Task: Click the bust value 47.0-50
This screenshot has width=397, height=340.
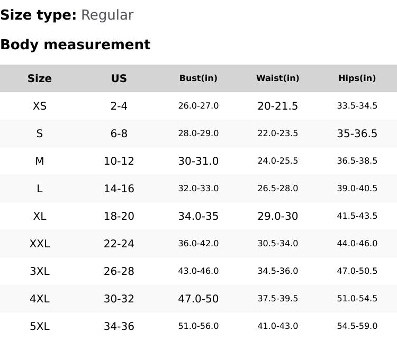Action: pyautogui.click(x=198, y=299)
